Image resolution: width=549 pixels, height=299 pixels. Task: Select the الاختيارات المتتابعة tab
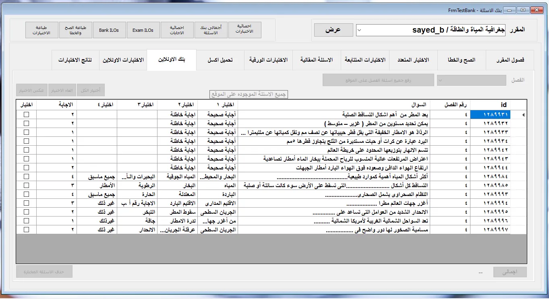[365, 60]
